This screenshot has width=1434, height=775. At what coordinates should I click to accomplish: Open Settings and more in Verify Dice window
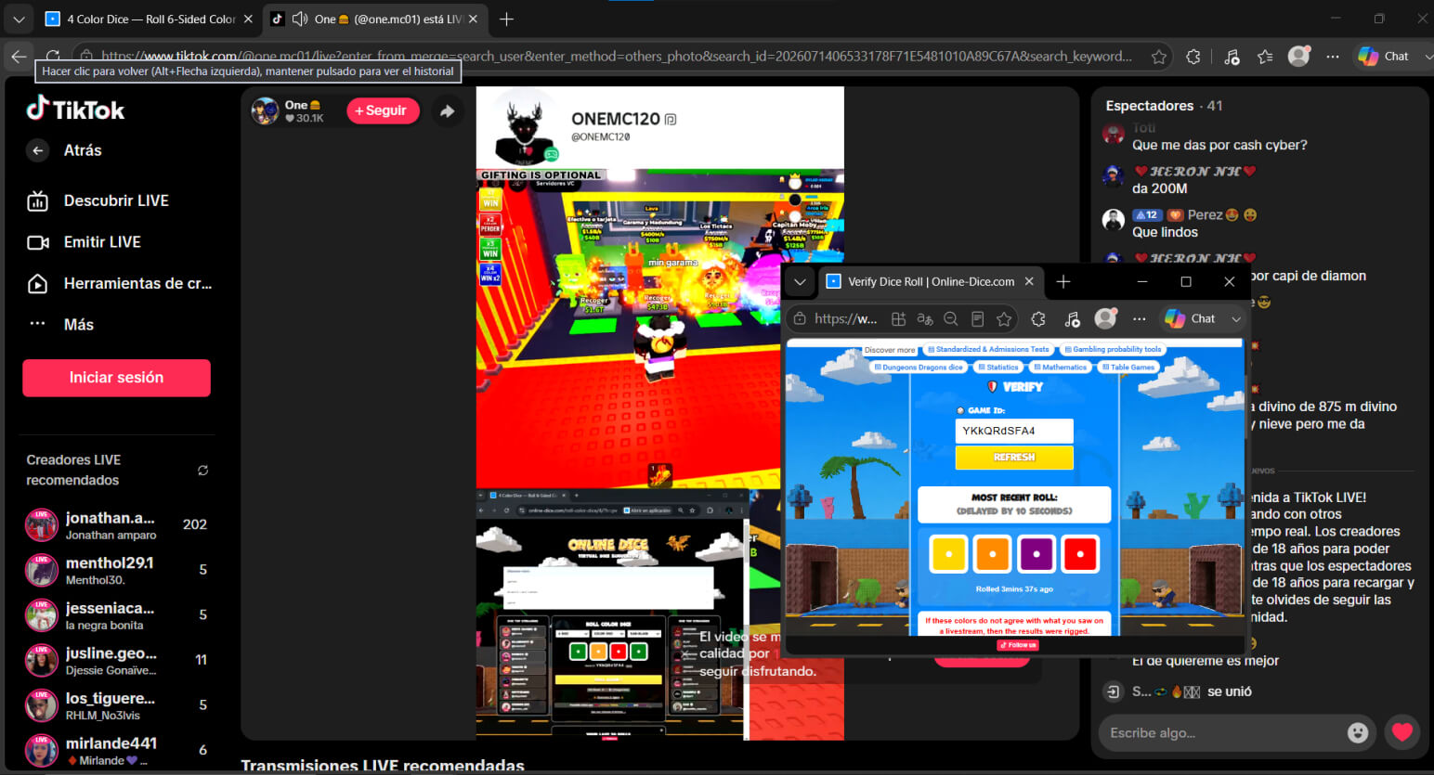click(x=1140, y=319)
